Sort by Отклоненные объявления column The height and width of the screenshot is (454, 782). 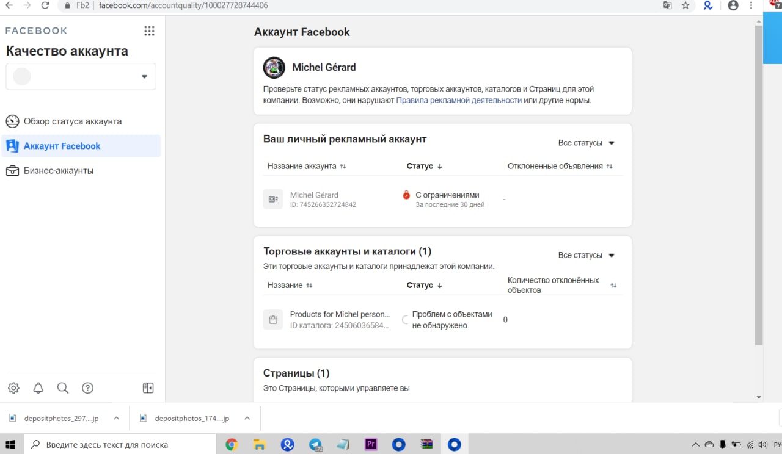click(x=560, y=166)
